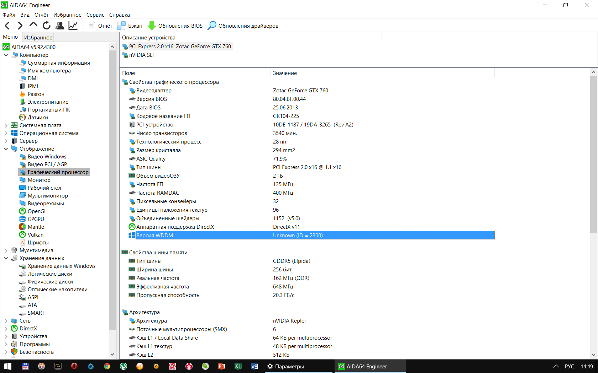Viewport: 598px width, 373px height.
Task: Expand the Системная плата node
Action: 6,125
